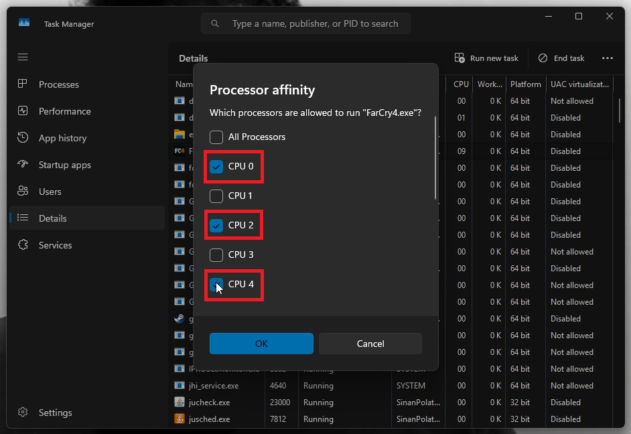Click the search magnifier icon
This screenshot has width=631, height=434.
pos(215,23)
